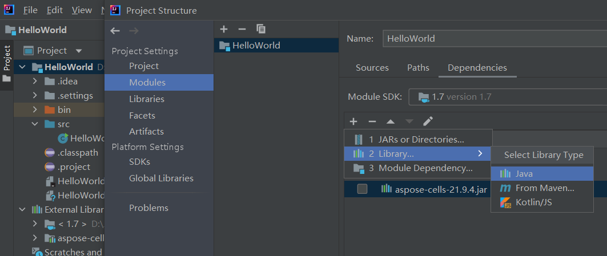Move dependency down arrow
Image resolution: width=607 pixels, height=256 pixels.
pos(409,121)
